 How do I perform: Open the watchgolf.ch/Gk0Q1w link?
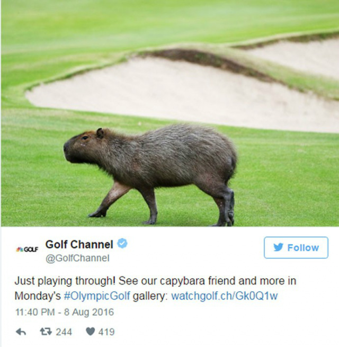225,296
